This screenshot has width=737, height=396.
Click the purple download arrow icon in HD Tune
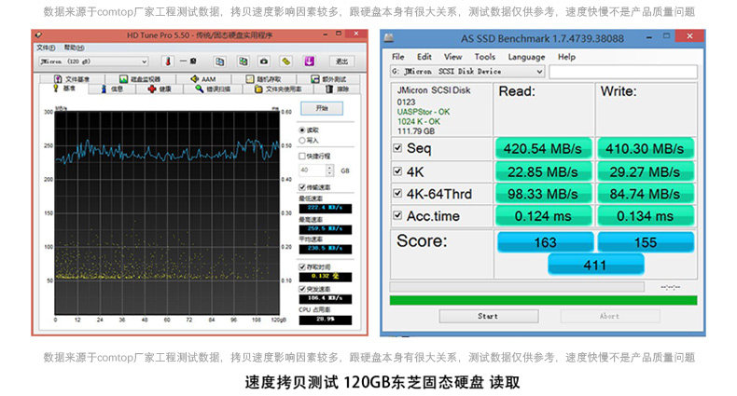point(309,61)
